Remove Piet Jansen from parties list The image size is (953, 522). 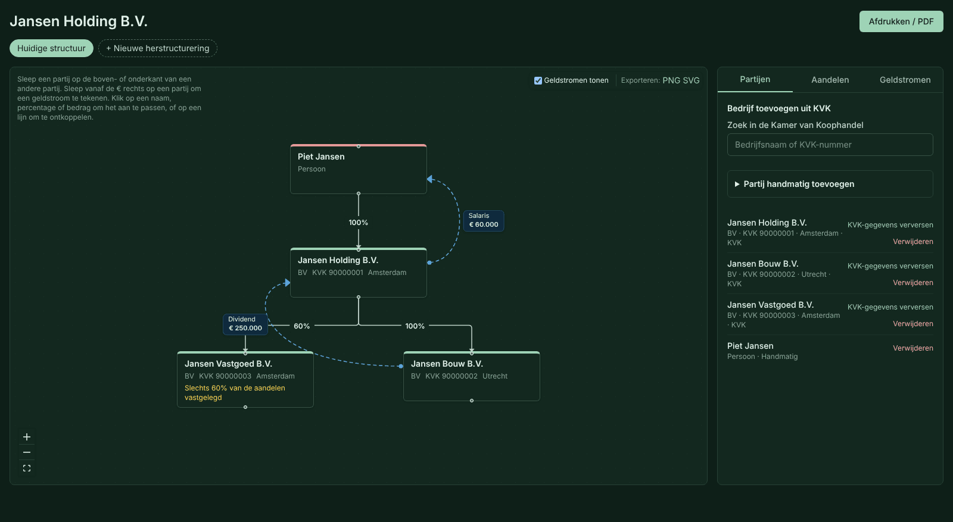[x=913, y=348]
